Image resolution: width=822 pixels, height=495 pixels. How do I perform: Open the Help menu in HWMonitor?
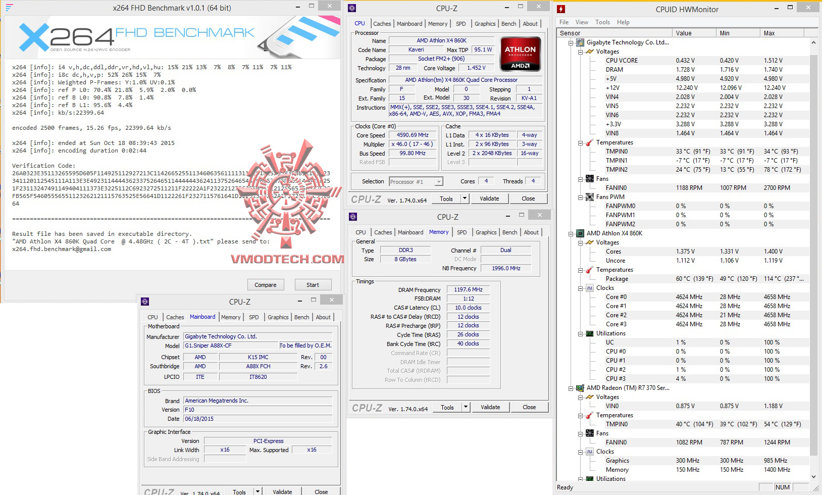[x=623, y=22]
